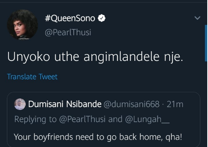208x147 pixels.
Task: Select the @PearlThusi handle under the name
Action: (x=68, y=32)
